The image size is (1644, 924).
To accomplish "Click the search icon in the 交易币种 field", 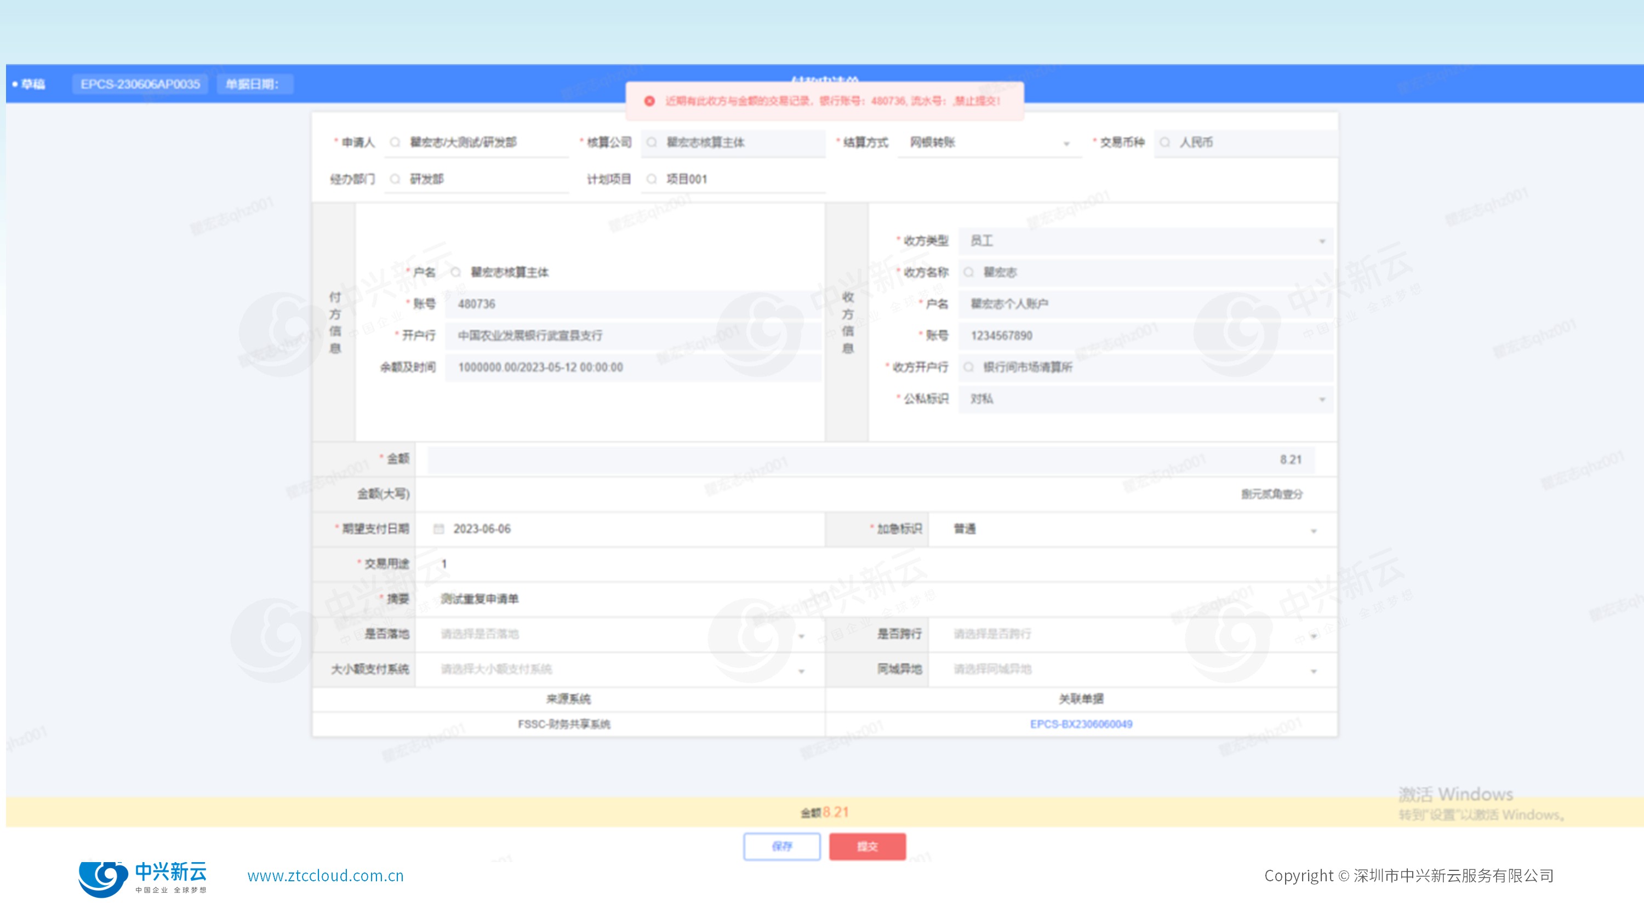I will [x=1164, y=142].
